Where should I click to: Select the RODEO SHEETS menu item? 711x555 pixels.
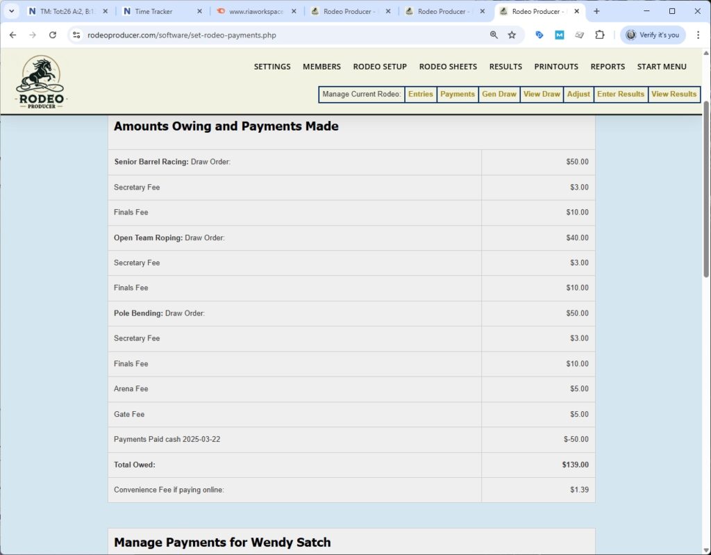pyautogui.click(x=448, y=67)
